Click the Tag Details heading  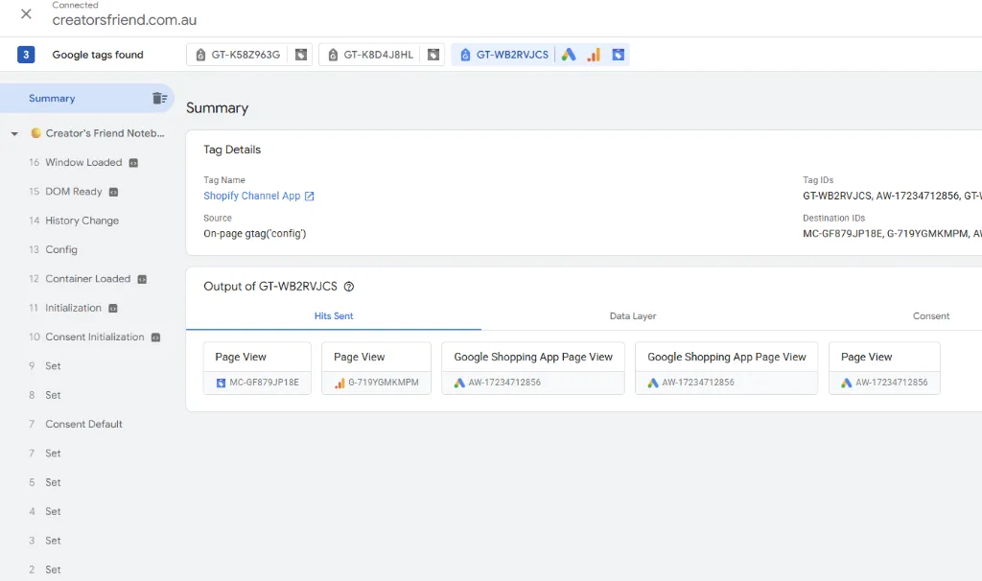pyautogui.click(x=232, y=150)
